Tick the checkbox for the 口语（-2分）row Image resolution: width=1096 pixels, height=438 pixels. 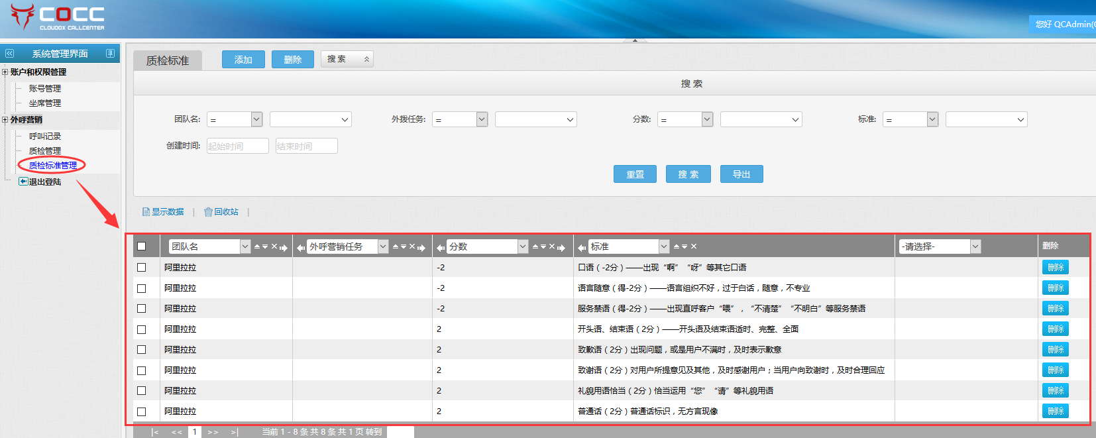[141, 268]
